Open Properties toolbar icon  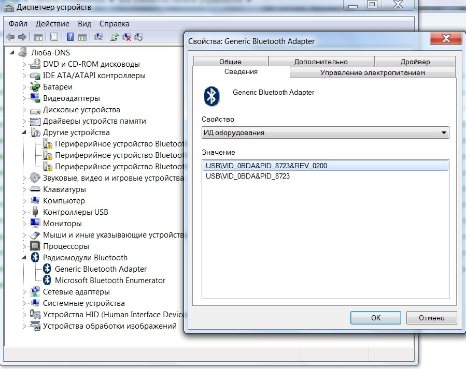pyautogui.click(x=54, y=37)
